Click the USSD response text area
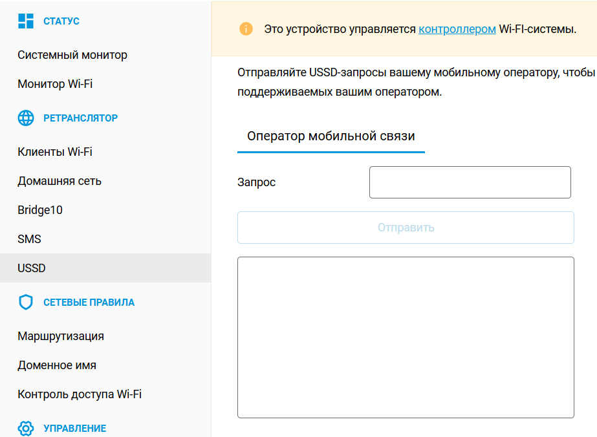The height and width of the screenshot is (437, 597). pyautogui.click(x=406, y=336)
